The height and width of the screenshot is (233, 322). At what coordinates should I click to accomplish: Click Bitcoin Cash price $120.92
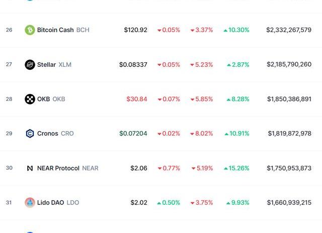[136, 30]
